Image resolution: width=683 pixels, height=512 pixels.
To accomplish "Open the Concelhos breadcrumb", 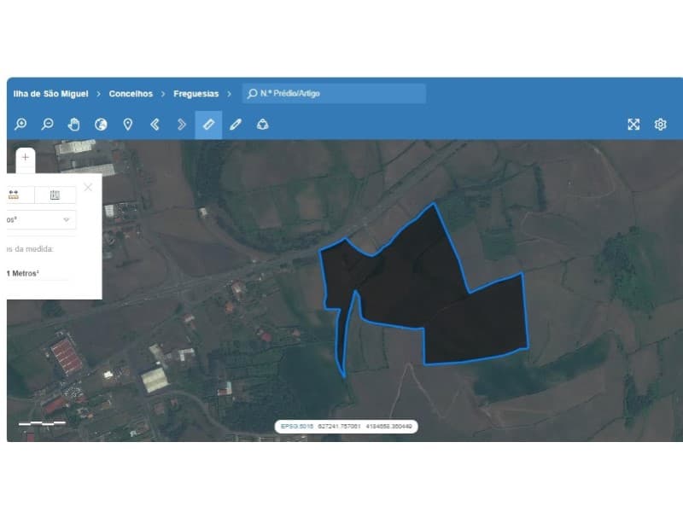I will [x=131, y=94].
